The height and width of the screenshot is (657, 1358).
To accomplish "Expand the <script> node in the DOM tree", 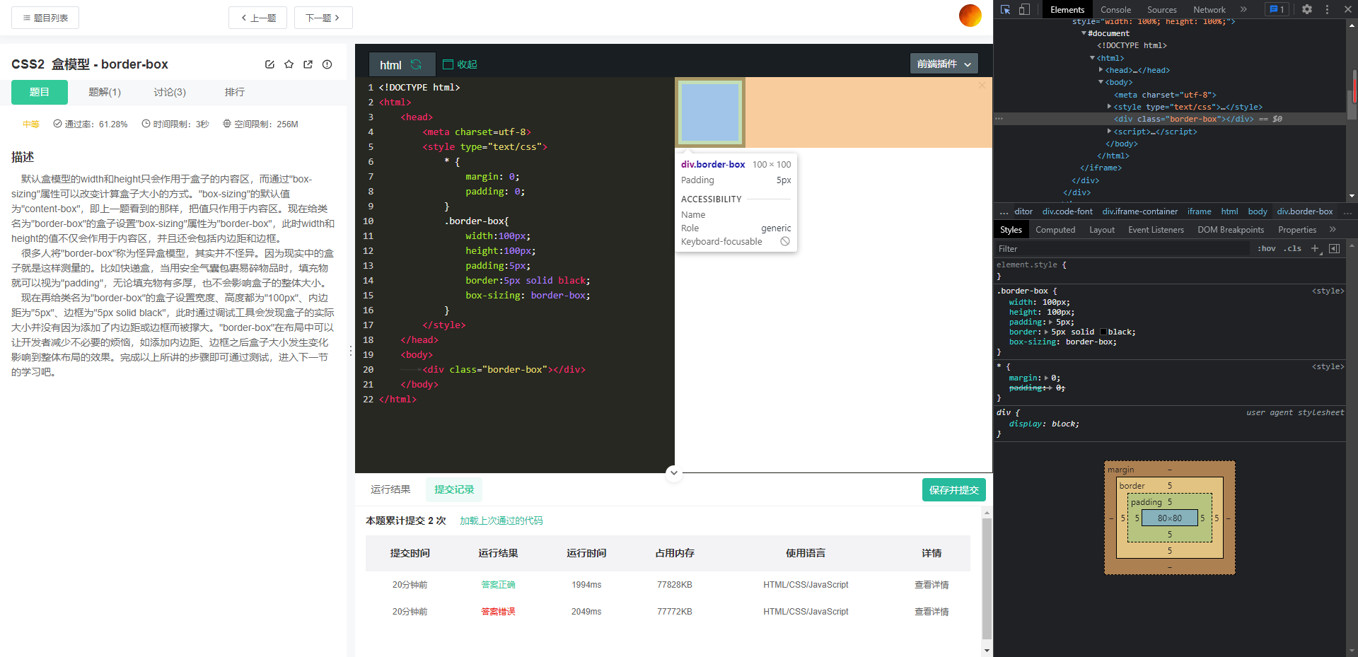I will 1109,132.
